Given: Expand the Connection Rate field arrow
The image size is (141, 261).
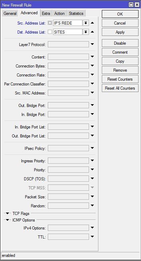Looking at the screenshot, I should [x=92, y=75].
